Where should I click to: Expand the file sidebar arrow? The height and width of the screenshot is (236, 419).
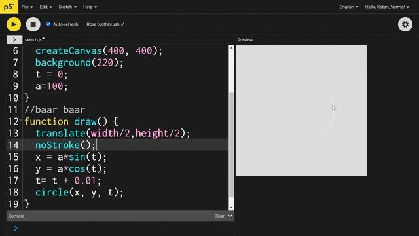14,39
